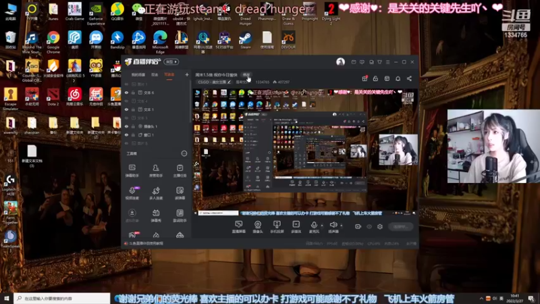This screenshot has height=304, width=540.
Task: Open the microphone volume dropdown arrow
Action: tap(322, 226)
